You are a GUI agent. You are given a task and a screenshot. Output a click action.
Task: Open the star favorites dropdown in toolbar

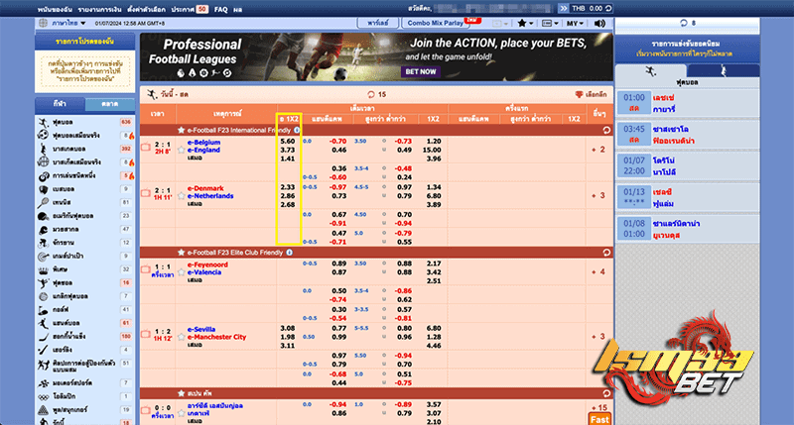click(525, 23)
